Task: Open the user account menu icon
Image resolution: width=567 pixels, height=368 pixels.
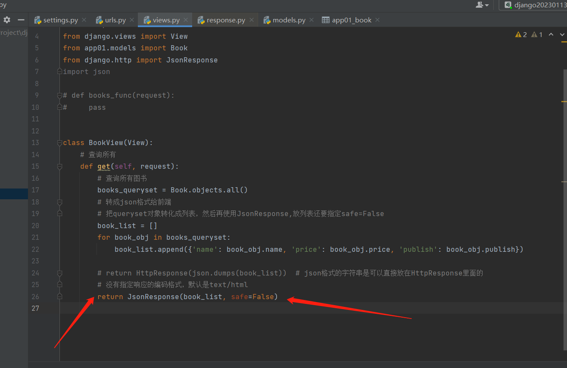Action: [482, 5]
